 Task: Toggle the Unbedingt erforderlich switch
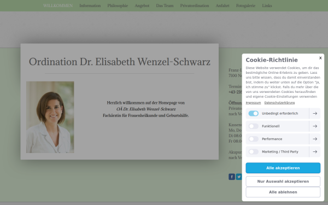(254, 113)
